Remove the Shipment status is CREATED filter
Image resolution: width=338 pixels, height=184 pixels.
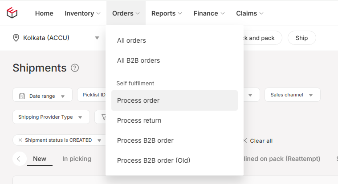click(x=20, y=140)
